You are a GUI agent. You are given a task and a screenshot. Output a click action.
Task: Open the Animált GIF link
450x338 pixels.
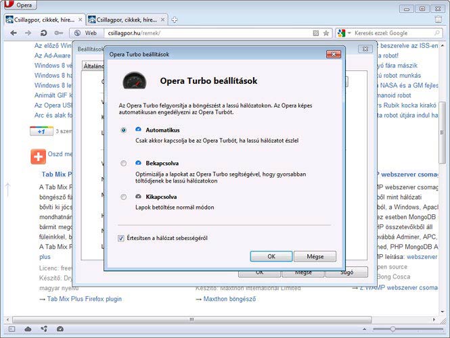(53, 95)
